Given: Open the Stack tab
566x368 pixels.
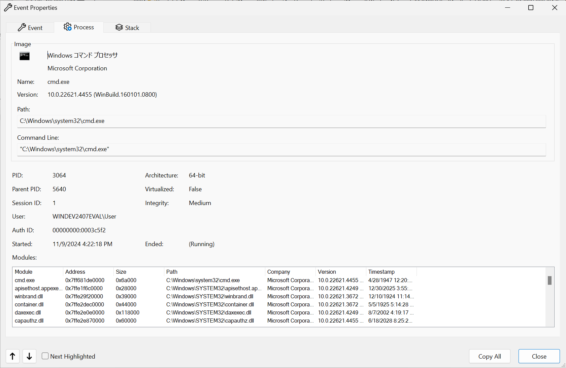Looking at the screenshot, I should point(127,28).
